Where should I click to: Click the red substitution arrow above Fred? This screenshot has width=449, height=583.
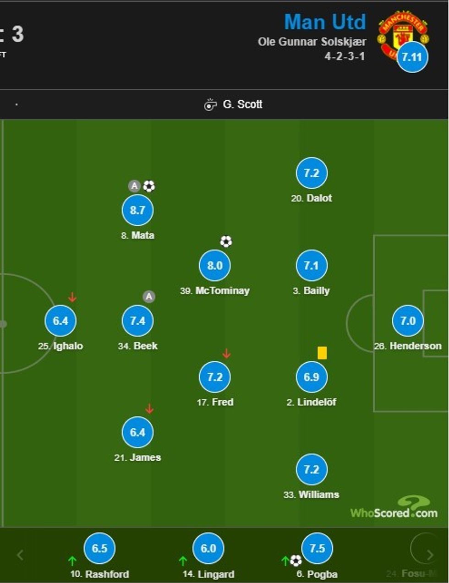[x=226, y=354]
